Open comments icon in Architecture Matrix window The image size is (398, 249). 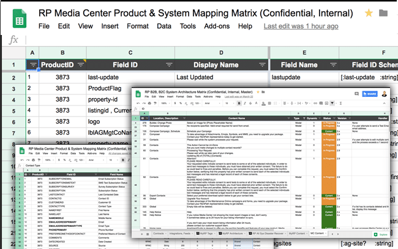click(356, 94)
